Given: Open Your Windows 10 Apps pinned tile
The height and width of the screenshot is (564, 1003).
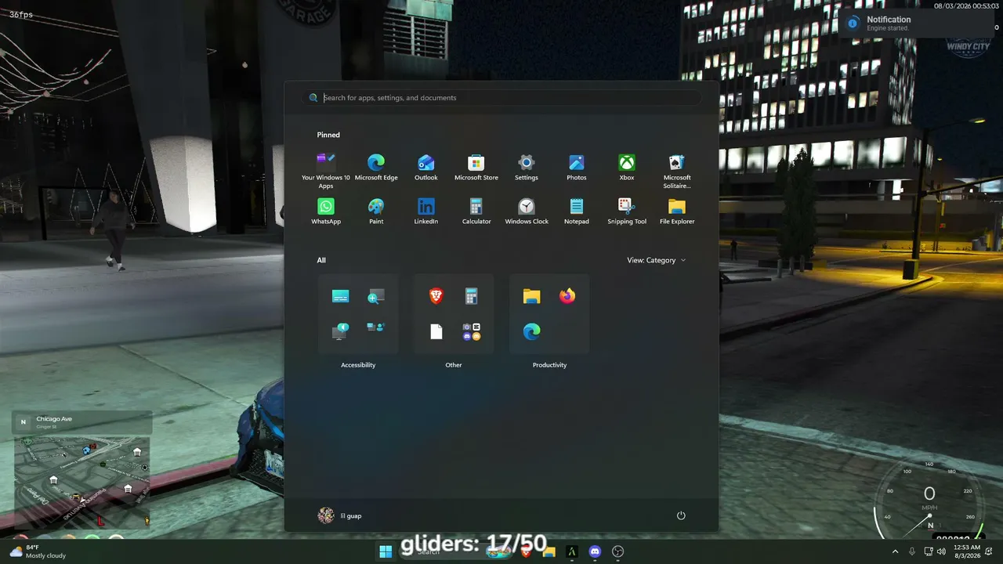Looking at the screenshot, I should coord(326,170).
